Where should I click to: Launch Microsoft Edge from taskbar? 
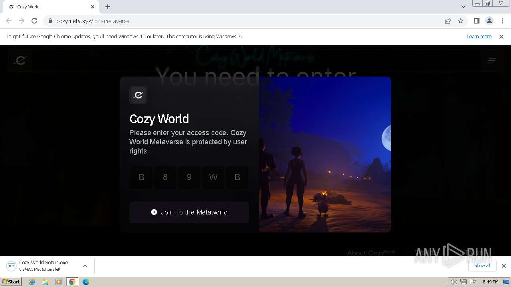(x=86, y=282)
